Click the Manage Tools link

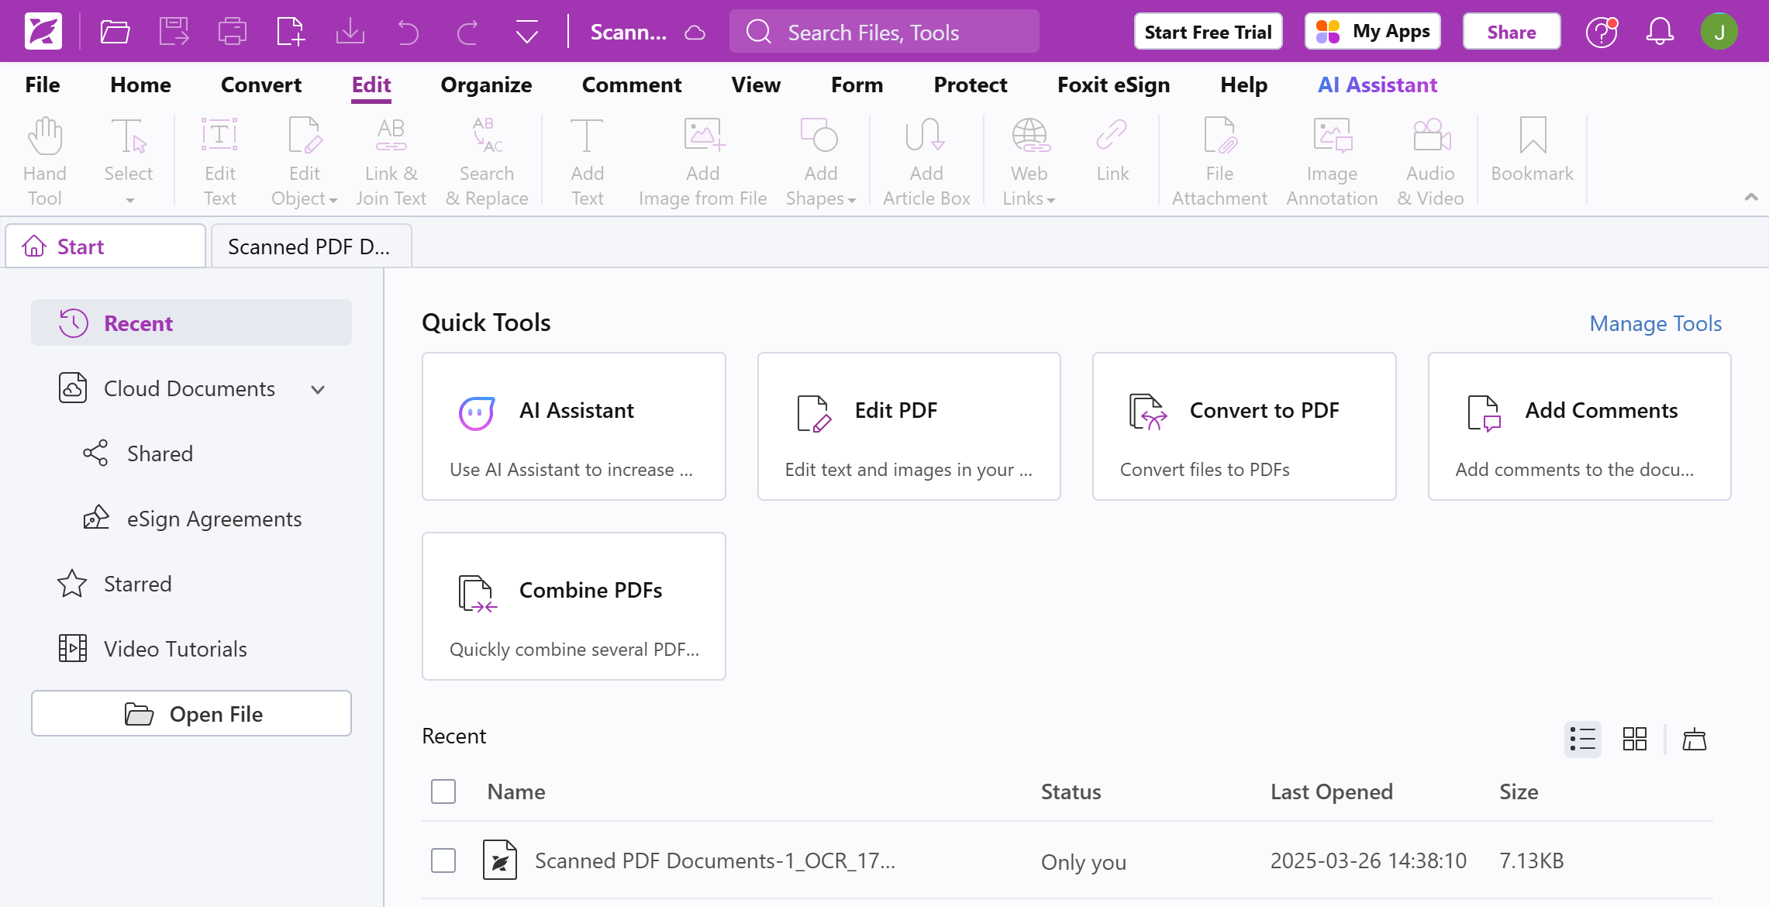coord(1655,323)
